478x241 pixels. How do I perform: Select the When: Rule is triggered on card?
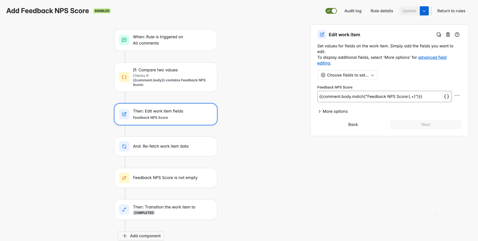(x=166, y=40)
